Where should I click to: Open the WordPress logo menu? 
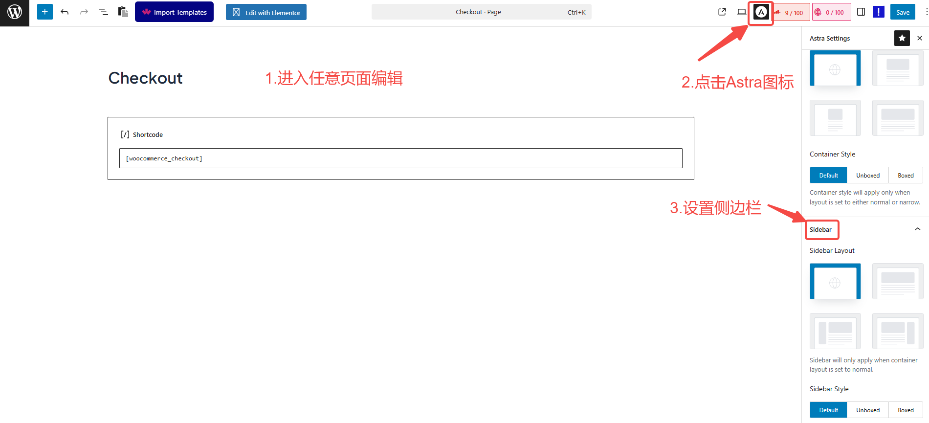coord(15,12)
